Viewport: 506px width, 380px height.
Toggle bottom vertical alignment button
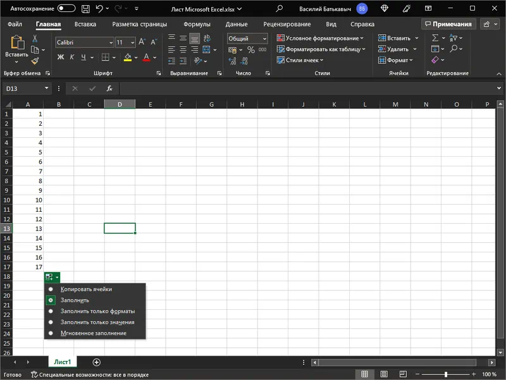(x=194, y=39)
